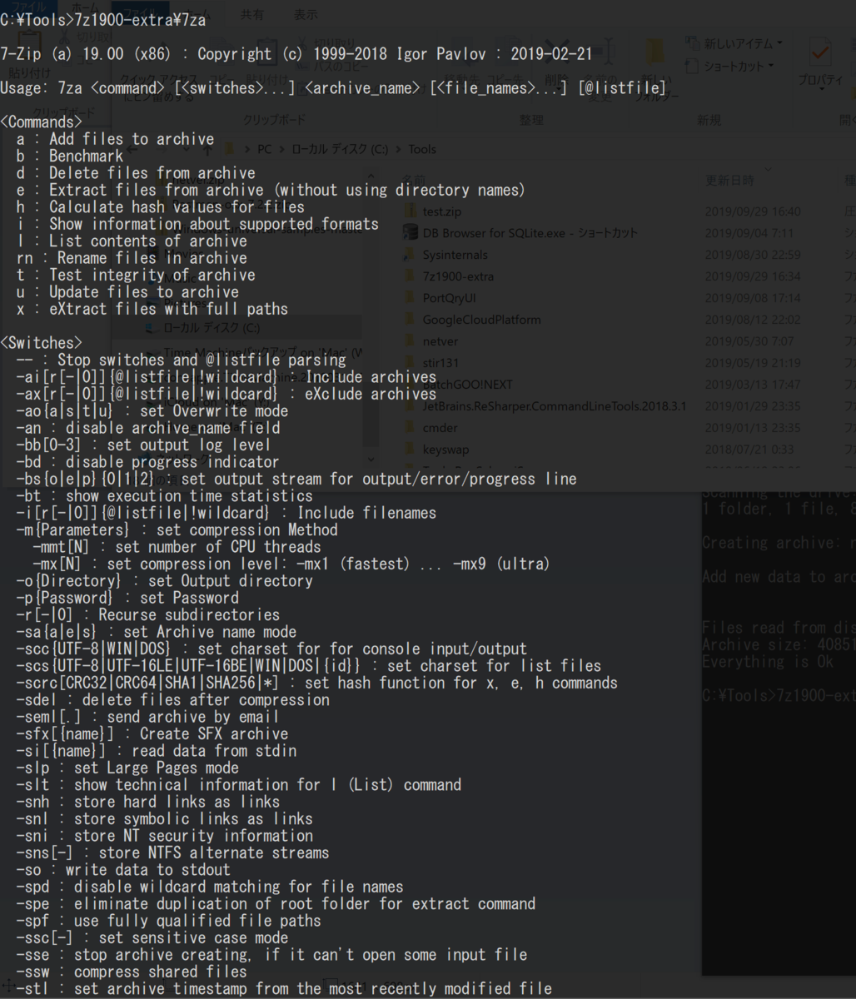Click '-so : write data to stdout' line

123,869
